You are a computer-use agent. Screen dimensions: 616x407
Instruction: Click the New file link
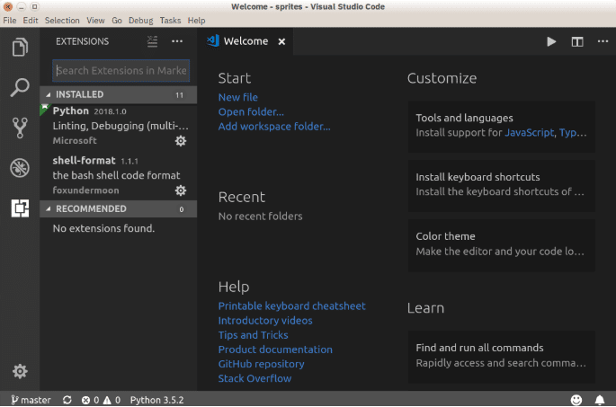(238, 97)
